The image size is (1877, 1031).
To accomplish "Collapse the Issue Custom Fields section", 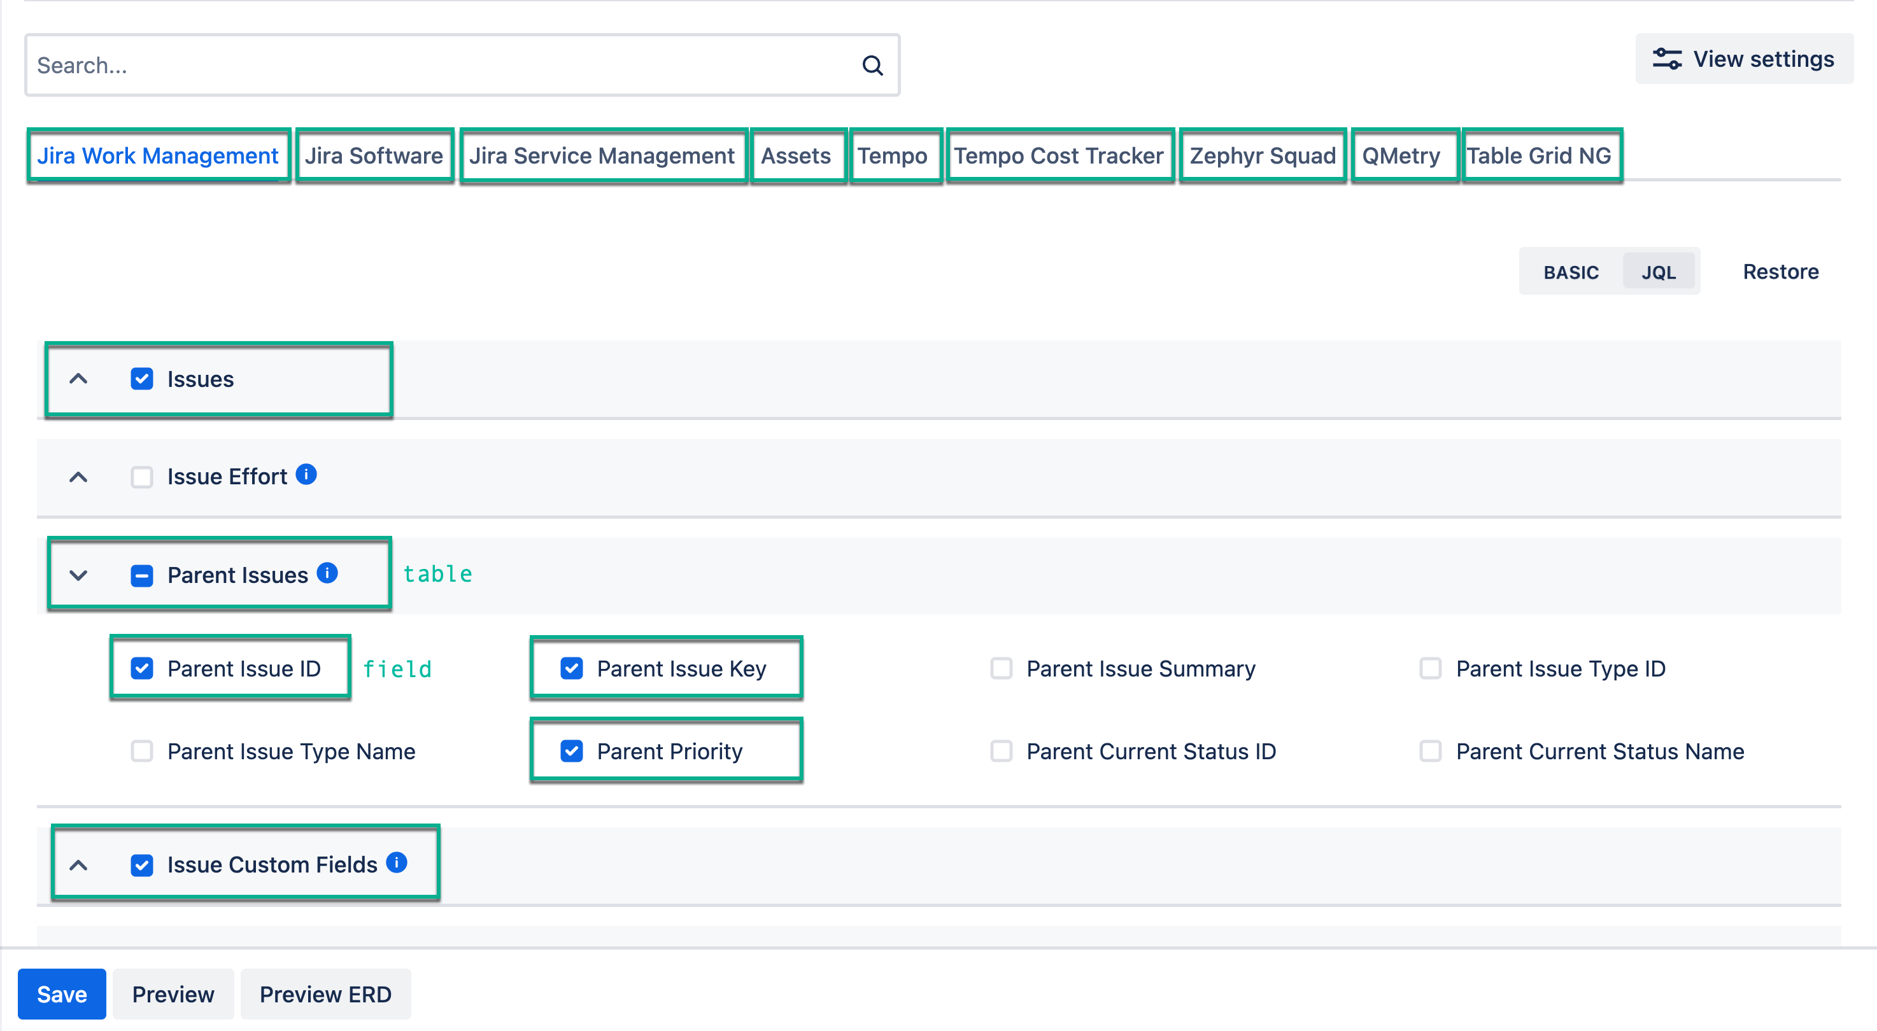I will 79,865.
